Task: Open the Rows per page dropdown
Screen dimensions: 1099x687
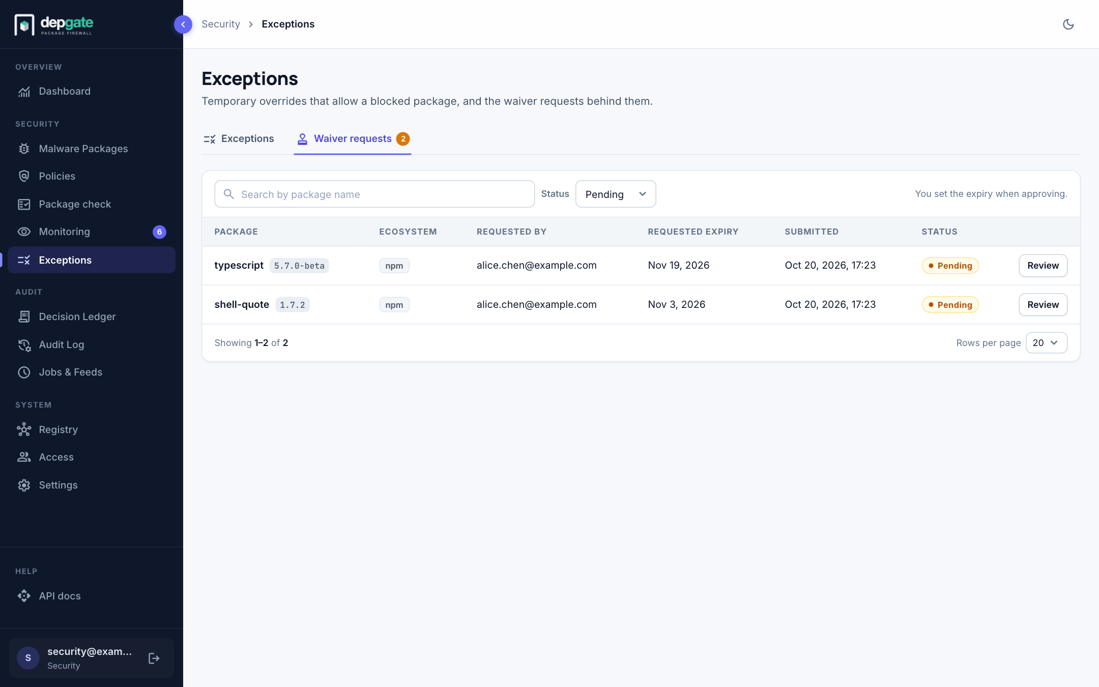Action: 1047,342
